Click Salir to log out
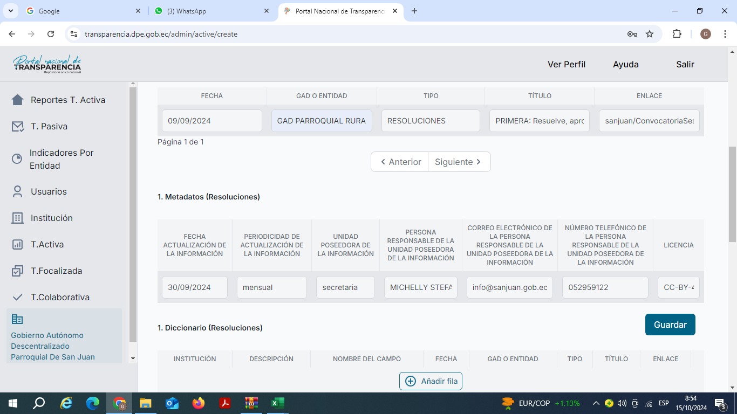 (x=685, y=64)
